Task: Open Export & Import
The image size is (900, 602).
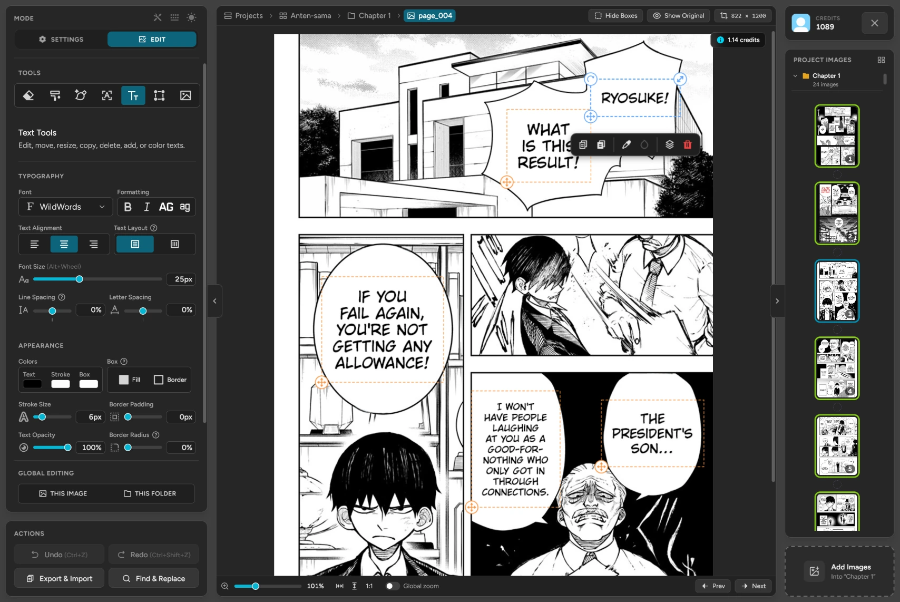Action: [59, 578]
